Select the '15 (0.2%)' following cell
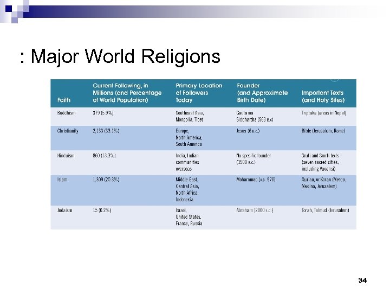Screen dimensions: 390x293 [102, 211]
